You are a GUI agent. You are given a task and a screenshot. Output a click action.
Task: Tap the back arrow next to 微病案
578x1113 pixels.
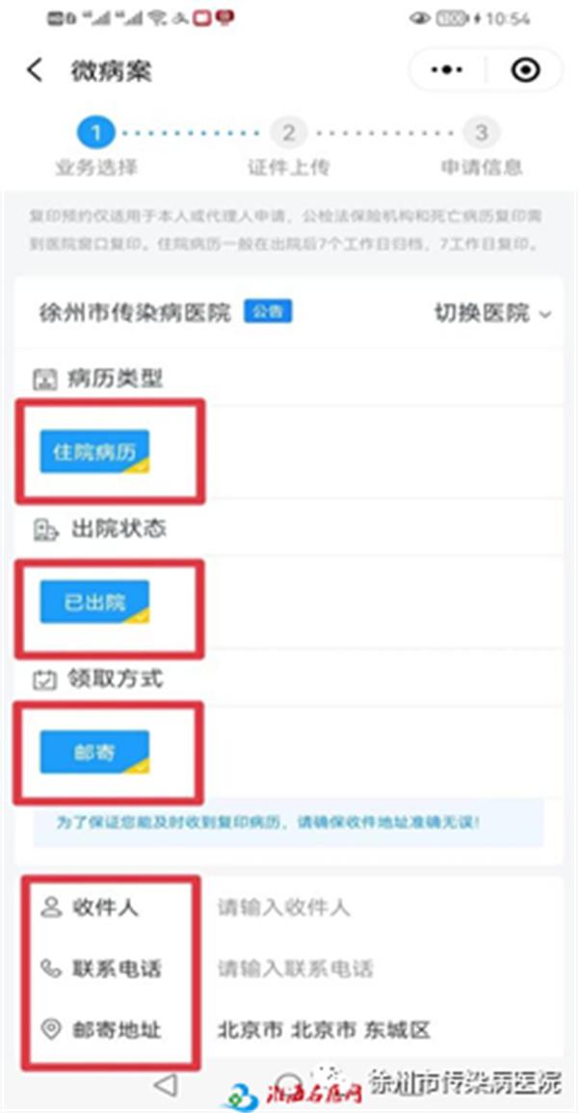pyautogui.click(x=35, y=70)
